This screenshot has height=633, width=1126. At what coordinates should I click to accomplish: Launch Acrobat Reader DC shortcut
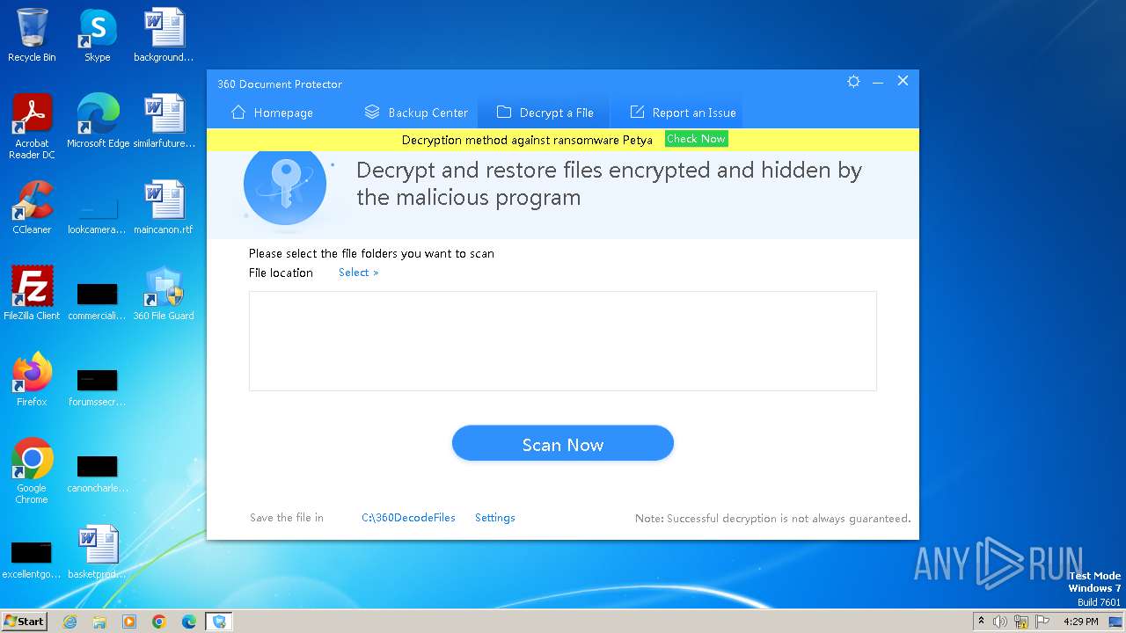tap(32, 127)
